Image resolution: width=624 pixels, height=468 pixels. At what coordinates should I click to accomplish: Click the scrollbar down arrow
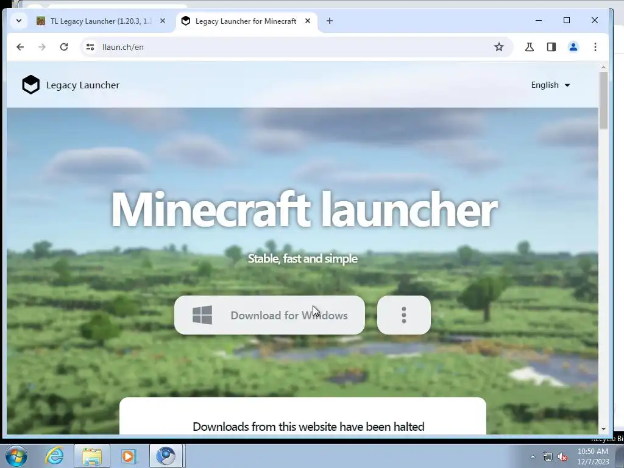click(x=603, y=428)
